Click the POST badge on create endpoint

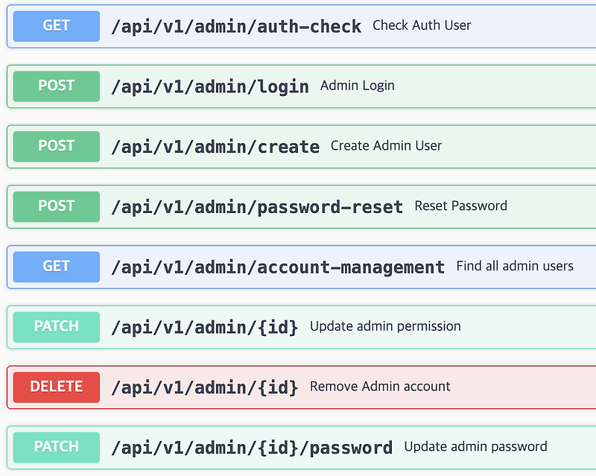pos(56,146)
